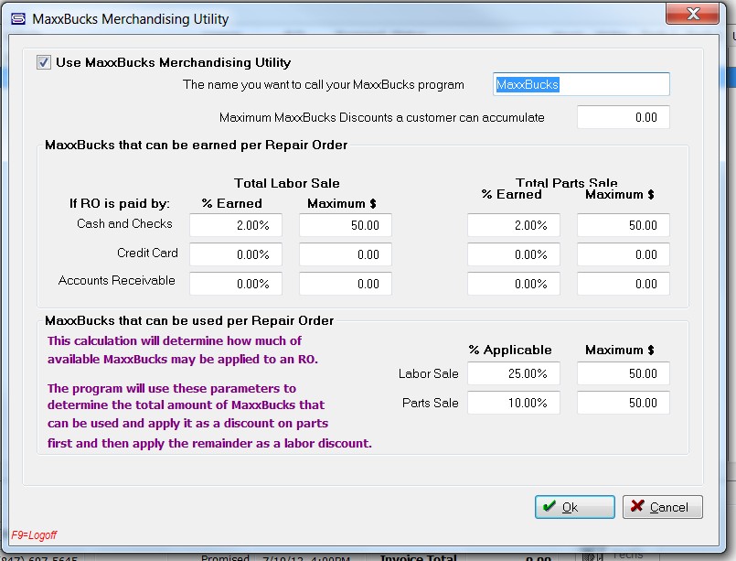Screen dimensions: 736x561
Task: Select Cash and Checks labor Maximum $ field
Action: pos(346,225)
